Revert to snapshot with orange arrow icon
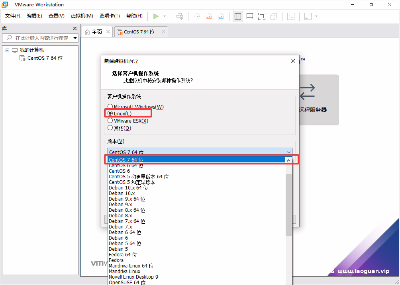The width and height of the screenshot is (400, 285). point(208,16)
